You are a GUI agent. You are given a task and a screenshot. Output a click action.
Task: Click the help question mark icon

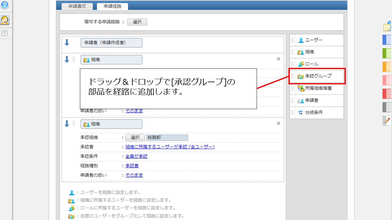[5, 5]
